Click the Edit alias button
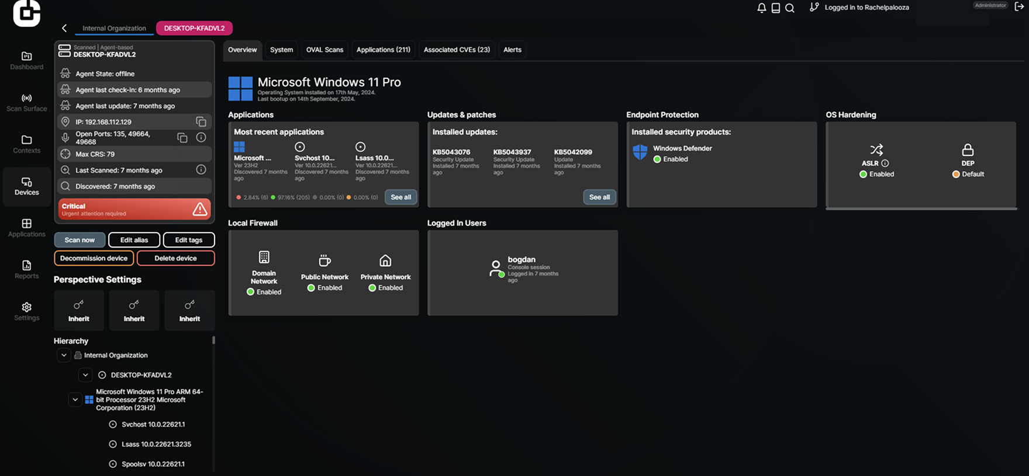The width and height of the screenshot is (1029, 476). point(134,240)
